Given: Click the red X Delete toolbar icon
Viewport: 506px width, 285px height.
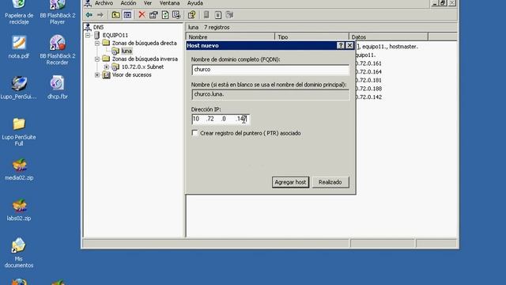Looking at the screenshot, I should coord(142,15).
